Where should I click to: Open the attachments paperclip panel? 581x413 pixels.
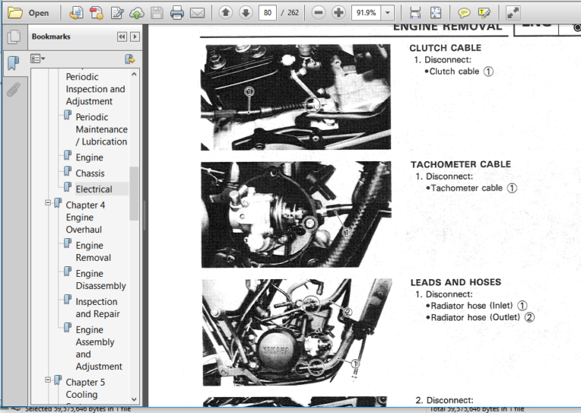[x=14, y=89]
